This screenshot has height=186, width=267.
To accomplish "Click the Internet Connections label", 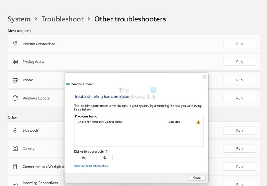I will 39,44.
